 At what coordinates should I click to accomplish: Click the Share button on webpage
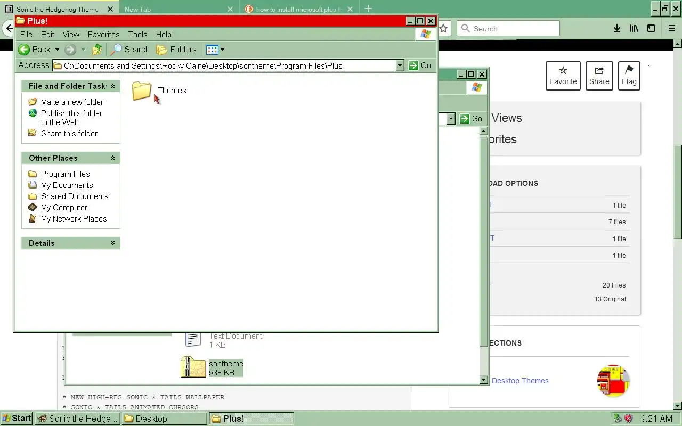pyautogui.click(x=599, y=76)
